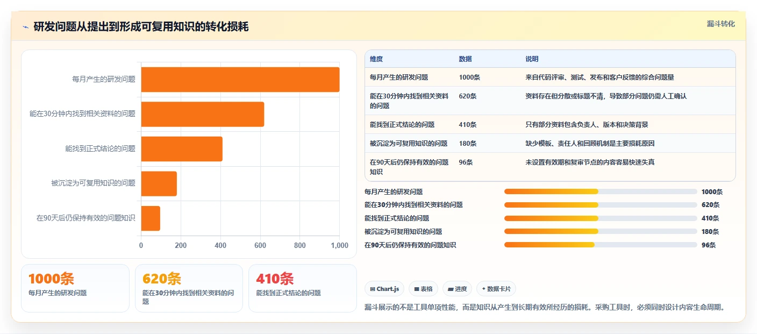The height and width of the screenshot is (334, 757).
Task: Click table cell 被沉淀为可复用知识的问题
Action: (x=409, y=143)
